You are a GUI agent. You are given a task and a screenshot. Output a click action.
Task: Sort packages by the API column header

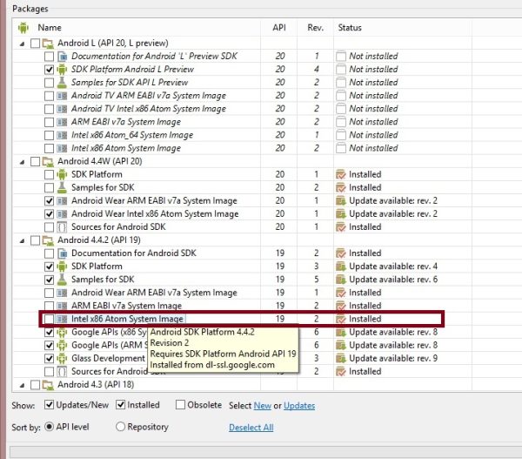[280, 28]
